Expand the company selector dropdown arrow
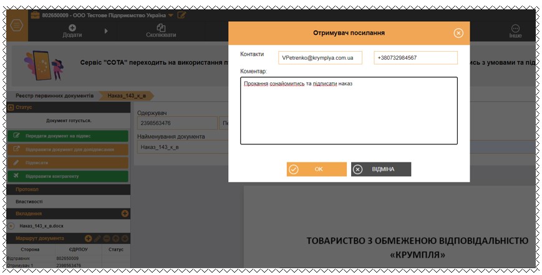 [171, 16]
